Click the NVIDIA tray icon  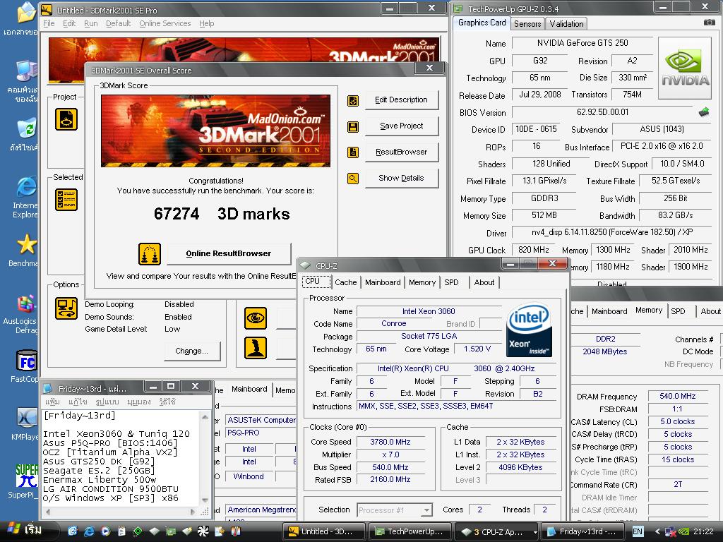pos(684,531)
